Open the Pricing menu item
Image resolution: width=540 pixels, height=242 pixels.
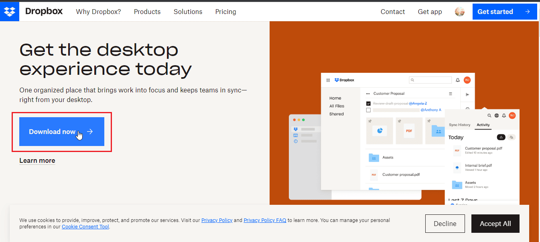point(225,12)
